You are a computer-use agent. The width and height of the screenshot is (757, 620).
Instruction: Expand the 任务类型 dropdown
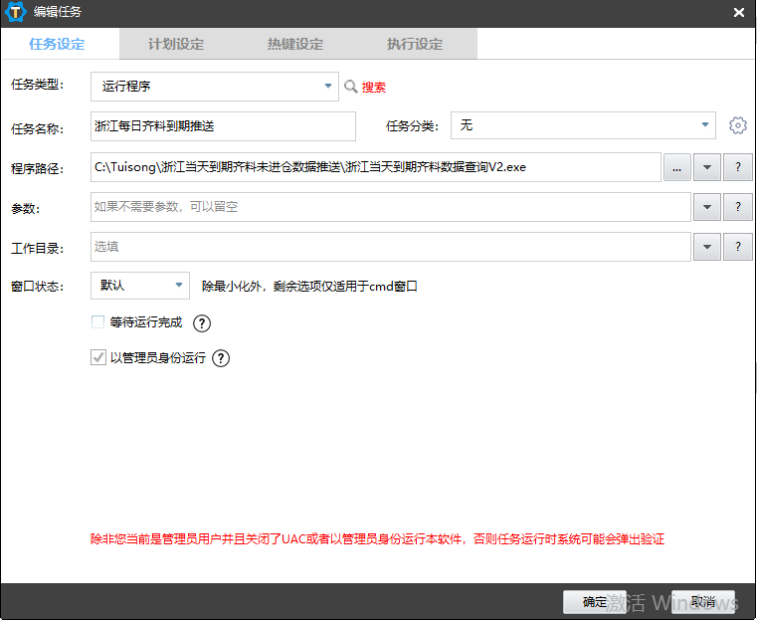pyautogui.click(x=328, y=87)
